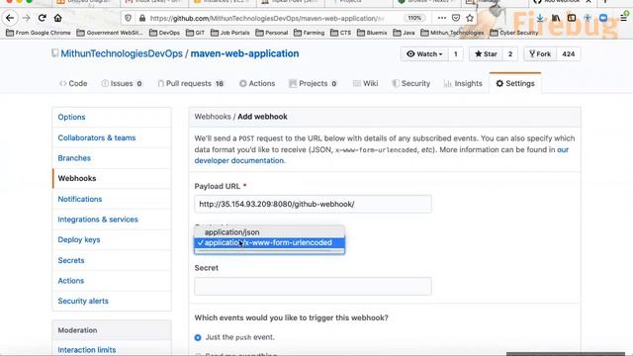Switch to the Pull requests tab
This screenshot has width=633, height=356.
point(191,83)
